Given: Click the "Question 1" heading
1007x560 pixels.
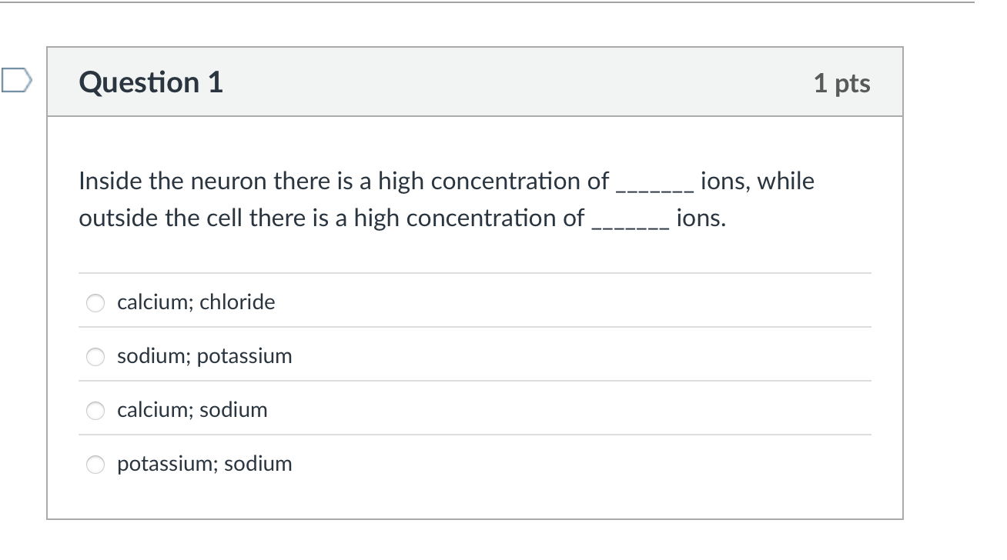Looking at the screenshot, I should tap(151, 82).
